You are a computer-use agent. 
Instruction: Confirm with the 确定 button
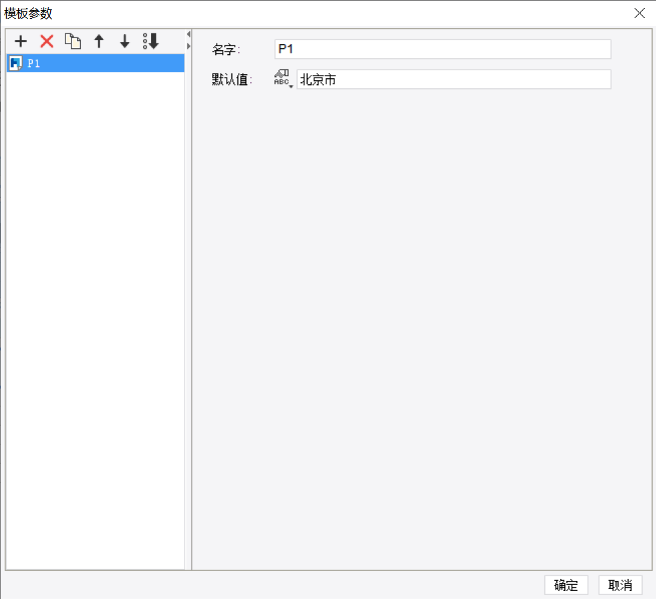(x=566, y=585)
